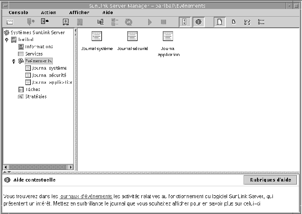
Task: Click the greyed-out stop square in toolbar
Action: [164, 22]
